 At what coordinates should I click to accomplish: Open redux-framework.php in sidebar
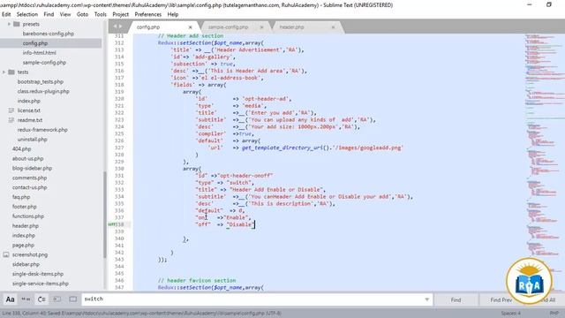click(42, 130)
